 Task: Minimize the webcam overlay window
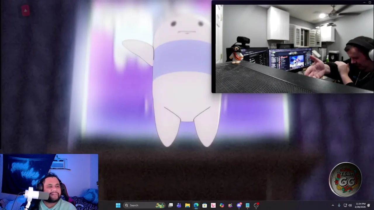pos(365,2)
